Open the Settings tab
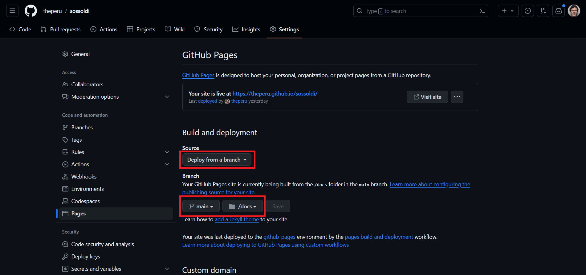This screenshot has height=275, width=586. click(x=284, y=29)
